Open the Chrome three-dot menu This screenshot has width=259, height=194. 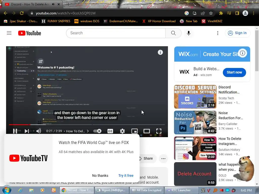click(x=253, y=13)
